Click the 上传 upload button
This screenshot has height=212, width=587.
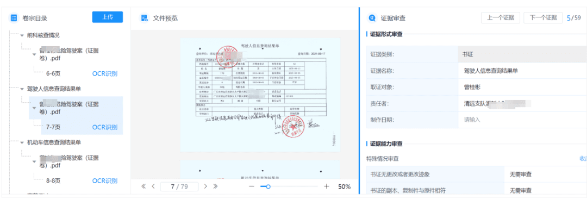pos(108,17)
